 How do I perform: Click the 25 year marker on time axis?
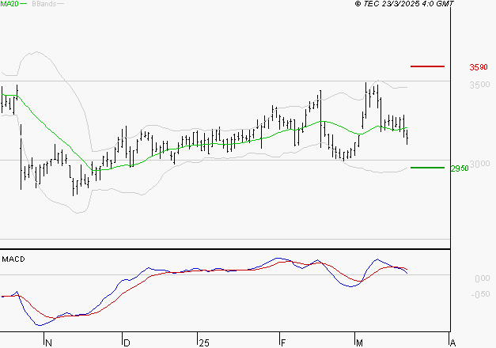coord(204,343)
